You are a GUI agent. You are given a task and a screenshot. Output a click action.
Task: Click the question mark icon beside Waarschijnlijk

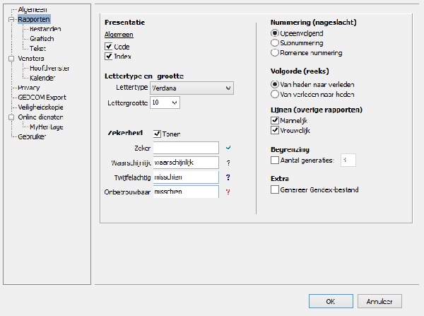click(228, 163)
